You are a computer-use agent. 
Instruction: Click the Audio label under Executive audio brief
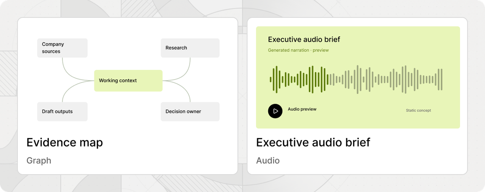(x=268, y=161)
